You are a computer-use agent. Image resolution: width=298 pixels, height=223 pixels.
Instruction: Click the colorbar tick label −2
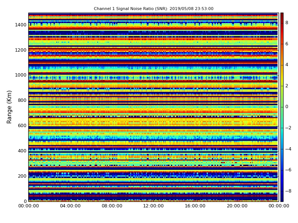(288, 128)
